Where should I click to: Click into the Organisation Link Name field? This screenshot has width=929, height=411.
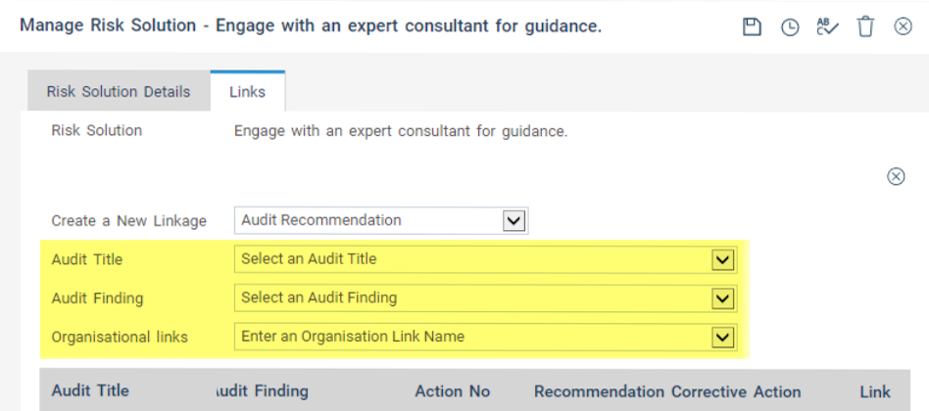pyautogui.click(x=470, y=337)
